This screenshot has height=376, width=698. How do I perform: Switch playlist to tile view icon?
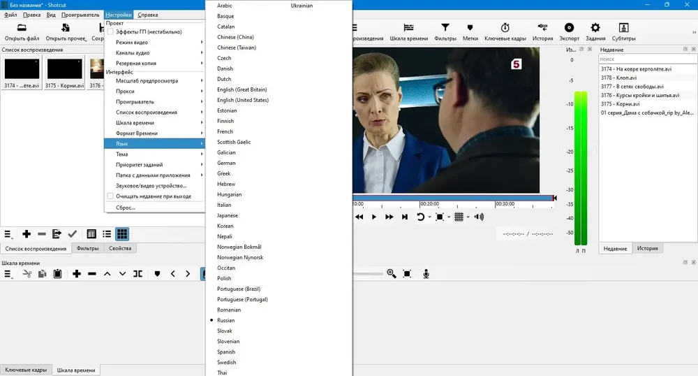(122, 234)
